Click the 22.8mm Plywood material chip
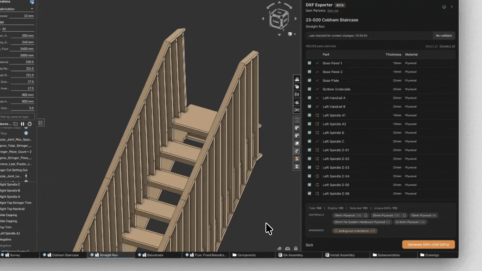Image resolution: width=482 pixels, height=271 pixels. pos(410,222)
